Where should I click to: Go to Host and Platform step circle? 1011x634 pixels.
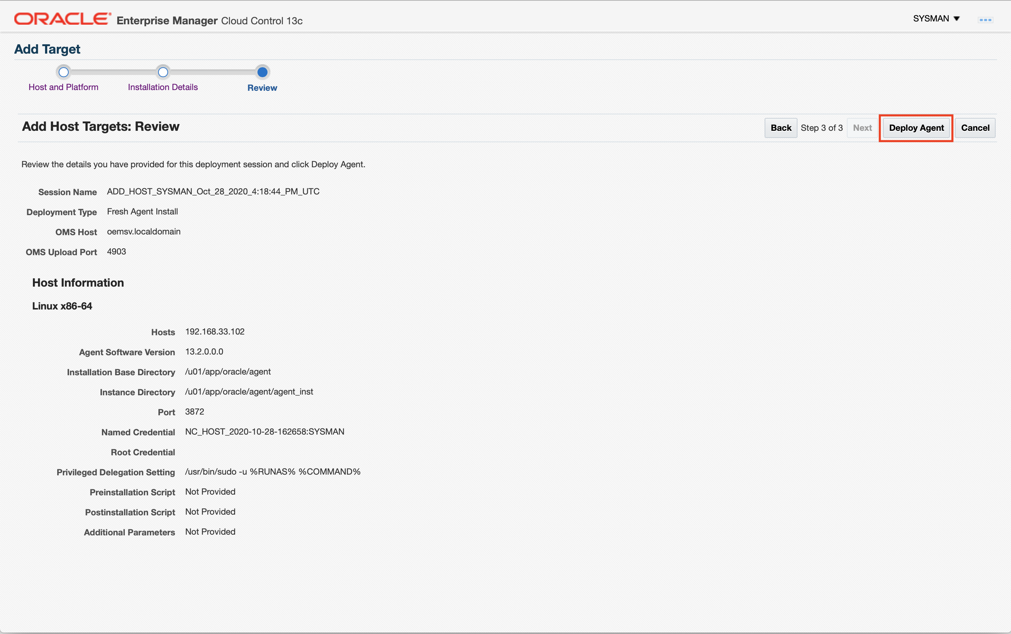63,72
